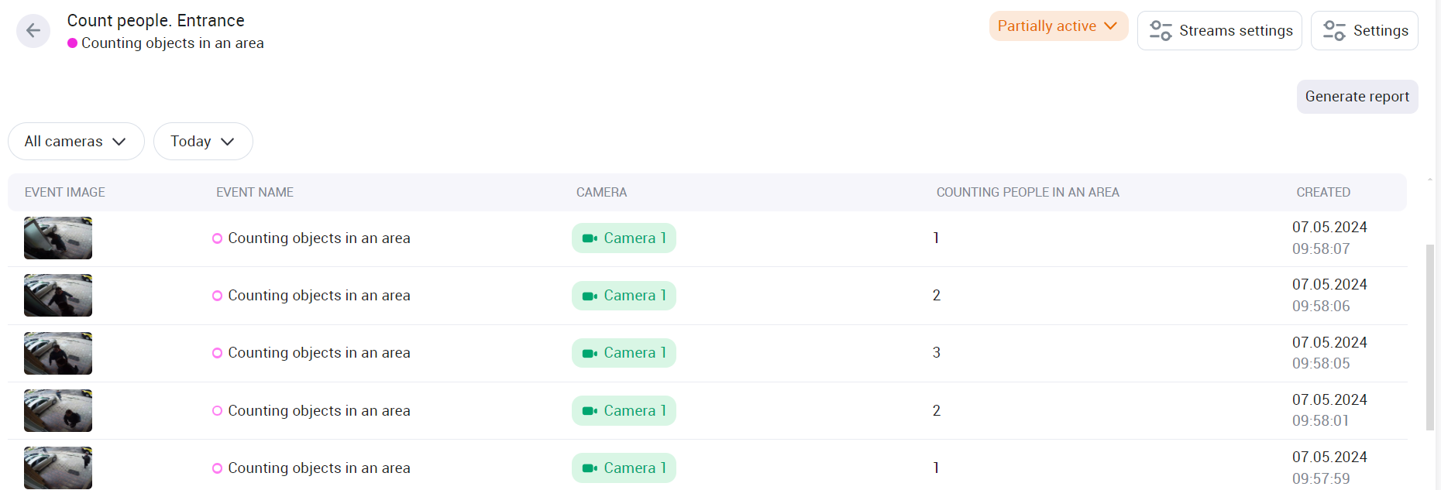This screenshot has height=490, width=1441.
Task: Click the EVENT NAME column header
Action: click(255, 193)
